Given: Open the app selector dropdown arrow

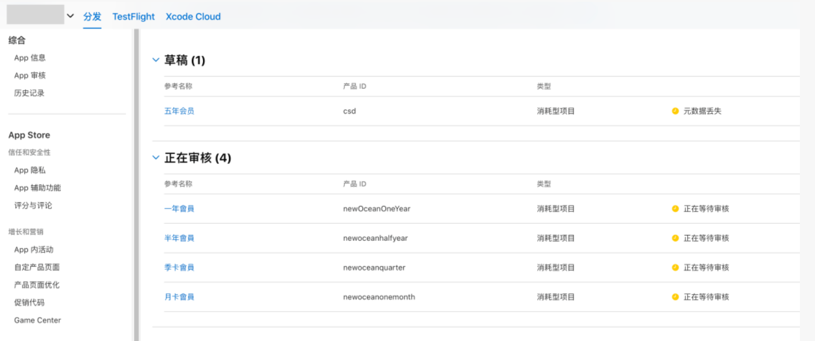Looking at the screenshot, I should [x=70, y=16].
